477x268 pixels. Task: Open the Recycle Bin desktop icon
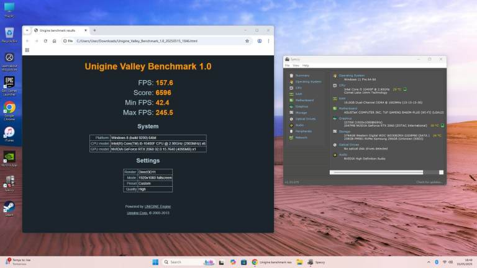pos(9,35)
